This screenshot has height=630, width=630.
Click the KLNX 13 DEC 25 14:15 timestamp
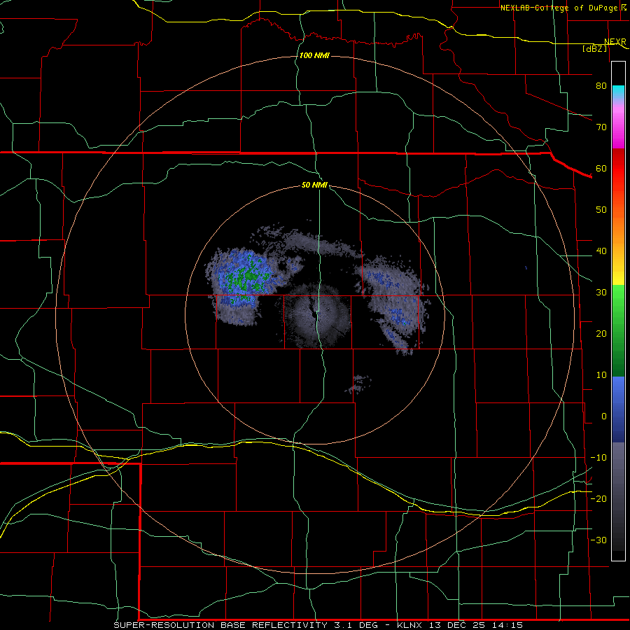coord(460,625)
